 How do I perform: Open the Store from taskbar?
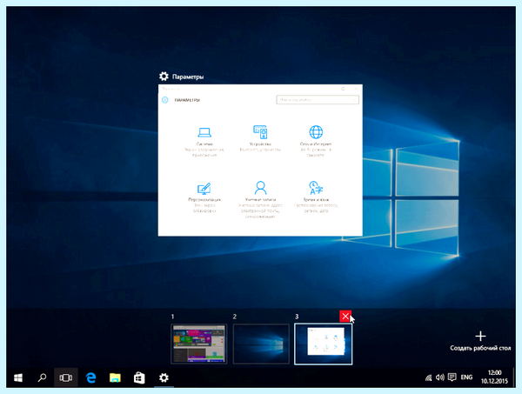pos(139,377)
